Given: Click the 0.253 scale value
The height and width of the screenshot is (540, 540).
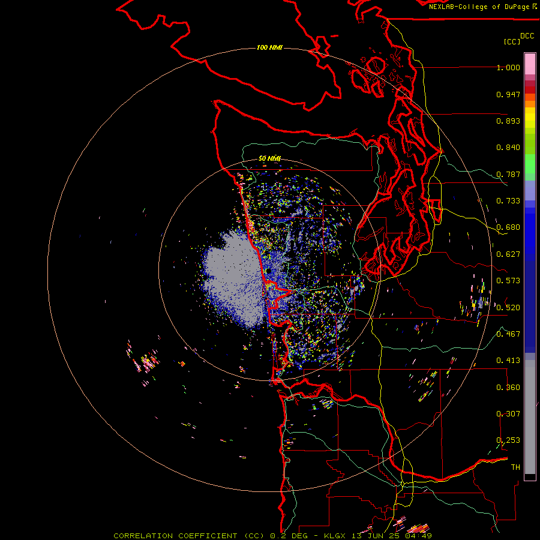Looking at the screenshot, I should click(x=508, y=440).
